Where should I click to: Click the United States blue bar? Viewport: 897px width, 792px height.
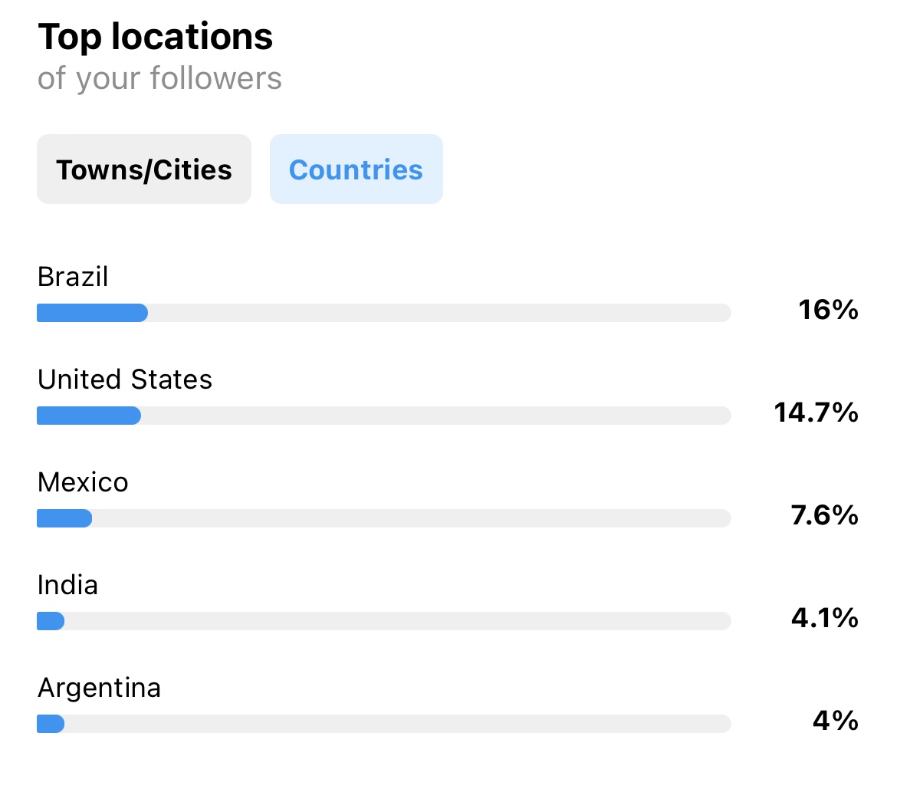pos(89,416)
